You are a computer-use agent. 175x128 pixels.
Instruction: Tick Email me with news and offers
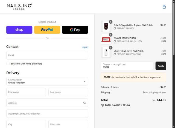click(x=8, y=63)
